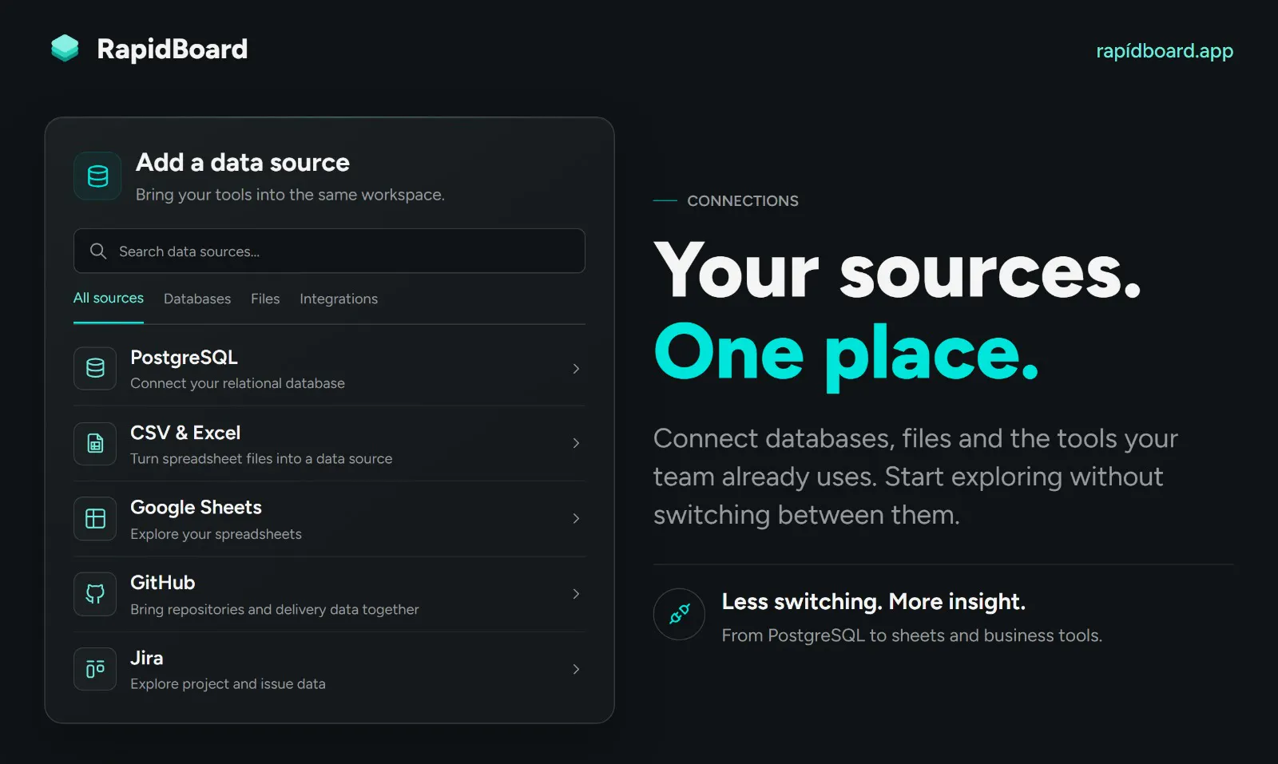Choose the CSV & Excel title
The image size is (1278, 764).
[x=185, y=433]
